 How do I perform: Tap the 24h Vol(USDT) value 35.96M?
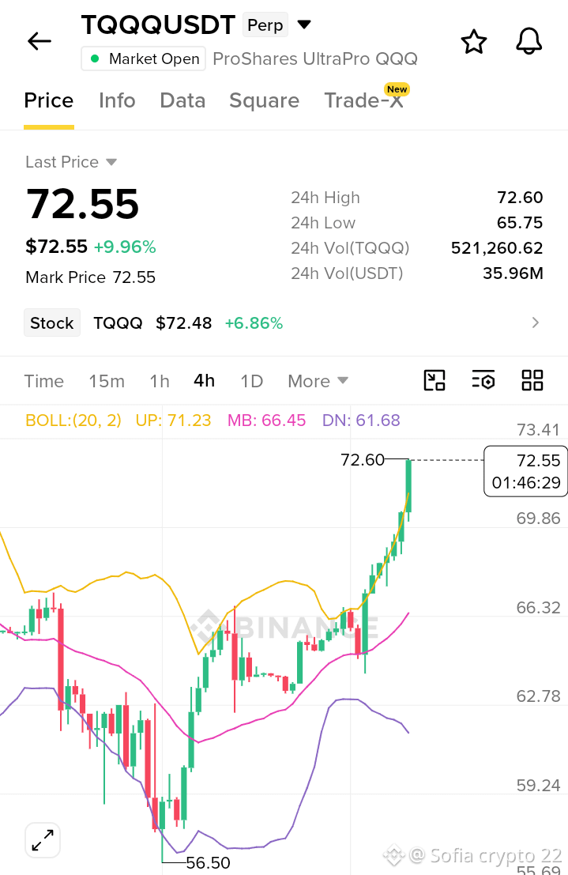click(x=513, y=273)
